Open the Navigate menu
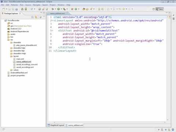The width and height of the screenshot is (176, 132). tap(37, 5)
